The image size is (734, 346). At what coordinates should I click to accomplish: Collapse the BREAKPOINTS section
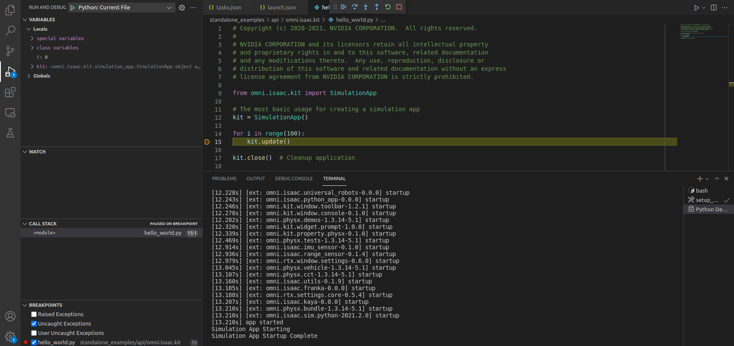25,305
